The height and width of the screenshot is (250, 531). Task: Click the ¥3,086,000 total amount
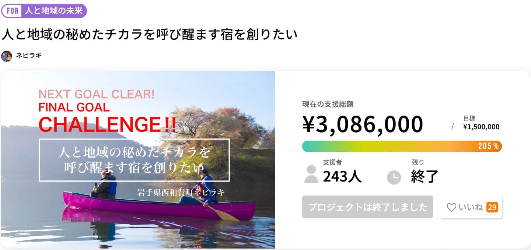363,124
